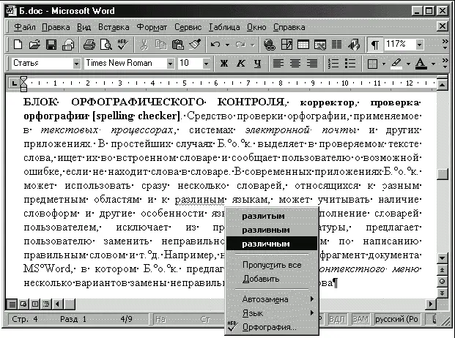Switch to outline view button

[x=46, y=304]
